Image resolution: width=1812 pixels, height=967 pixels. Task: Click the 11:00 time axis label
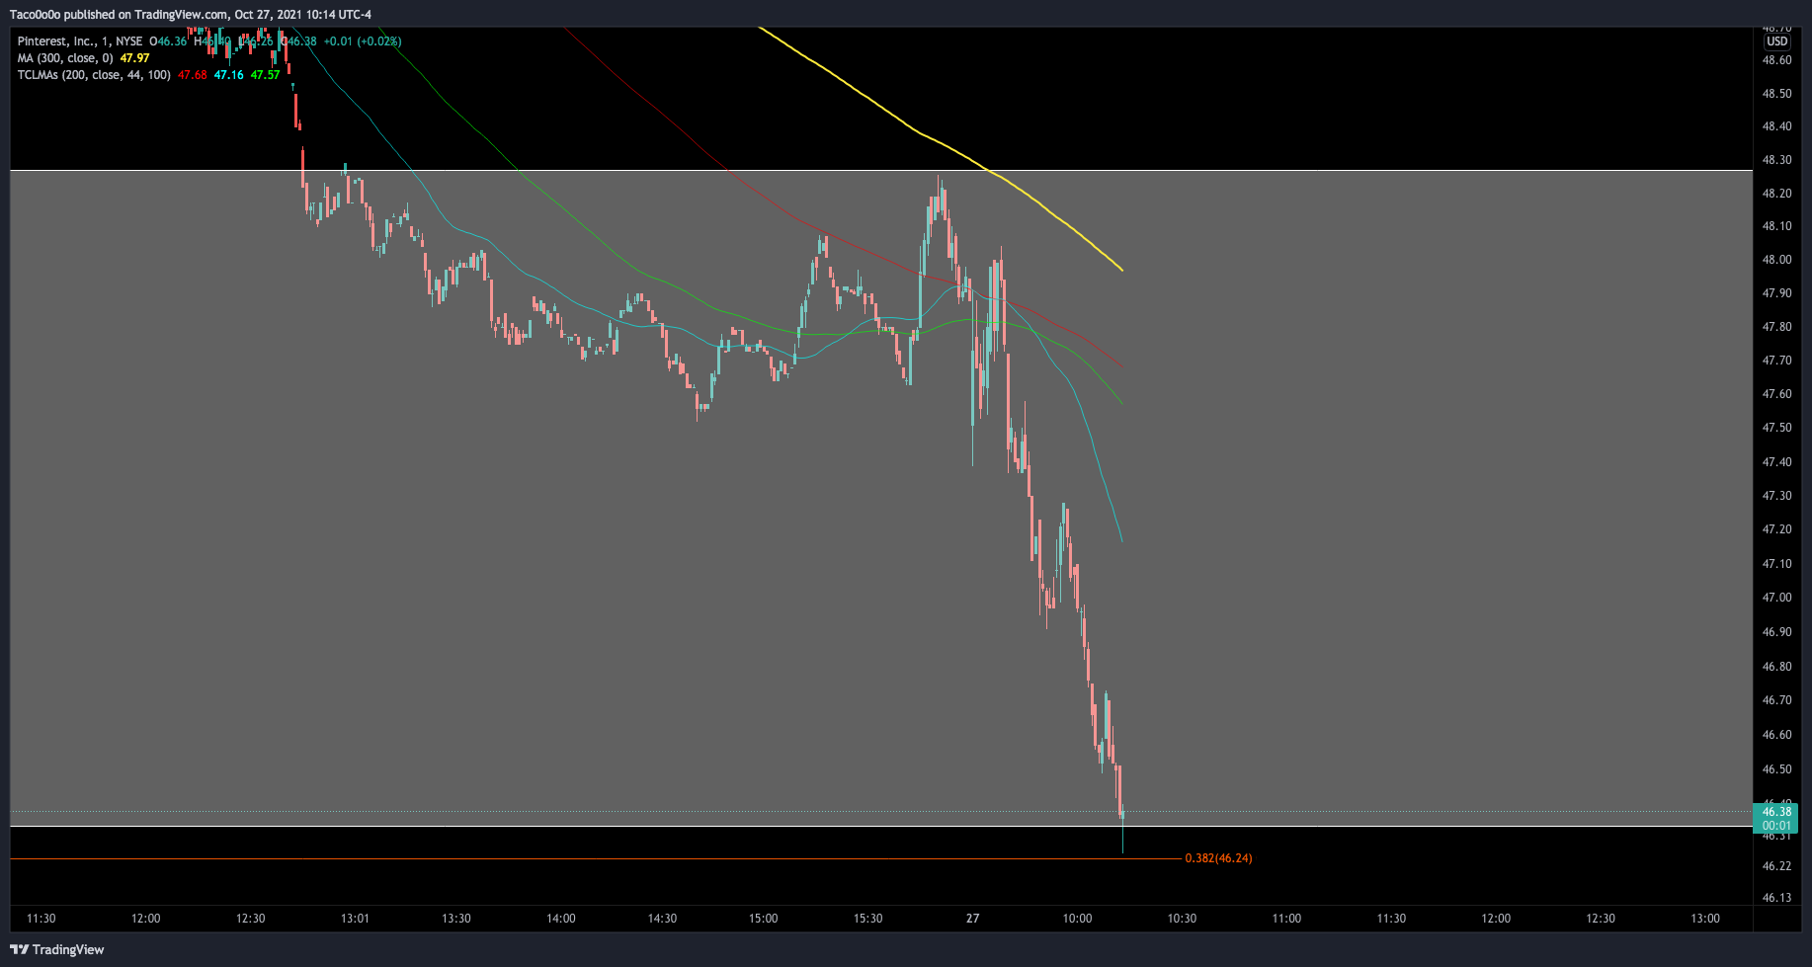click(1286, 919)
